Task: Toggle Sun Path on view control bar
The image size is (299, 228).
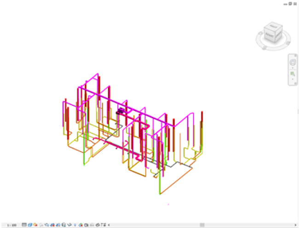Action: pos(35,225)
